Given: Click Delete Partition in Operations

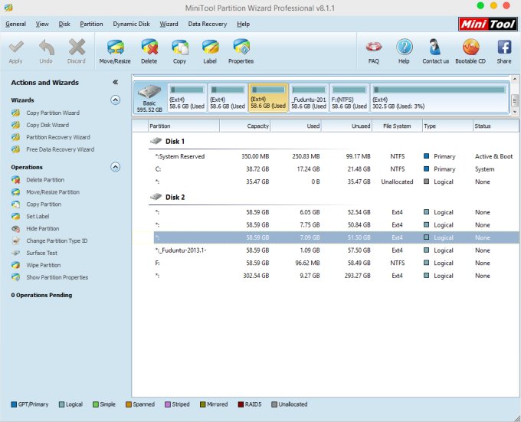Looking at the screenshot, I should 45,180.
